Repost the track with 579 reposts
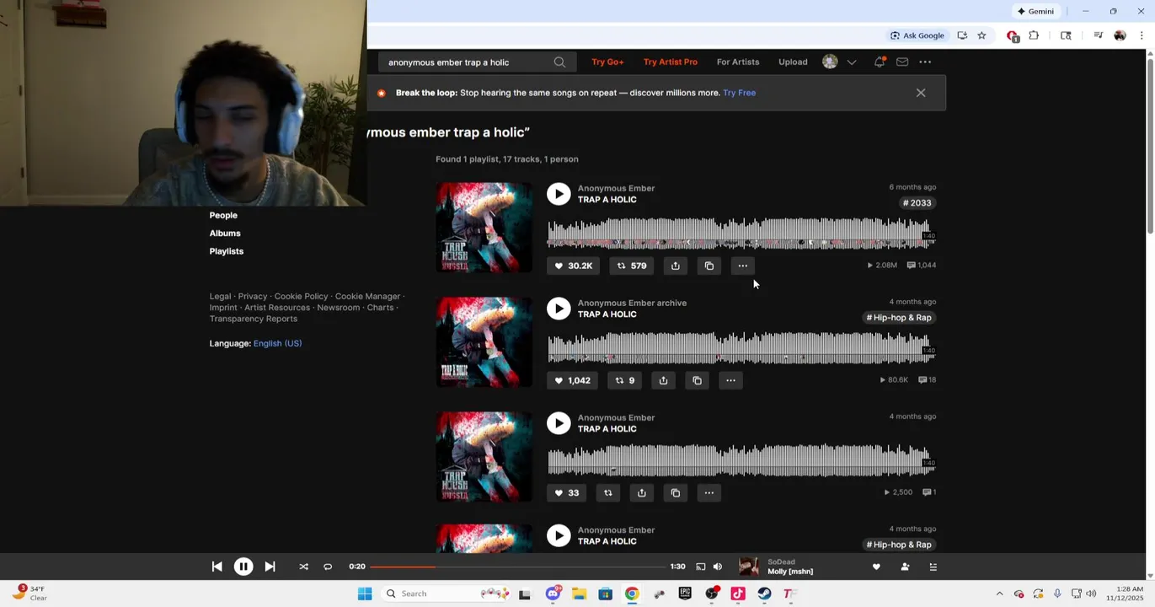Viewport: 1155px width, 607px height. (x=632, y=266)
